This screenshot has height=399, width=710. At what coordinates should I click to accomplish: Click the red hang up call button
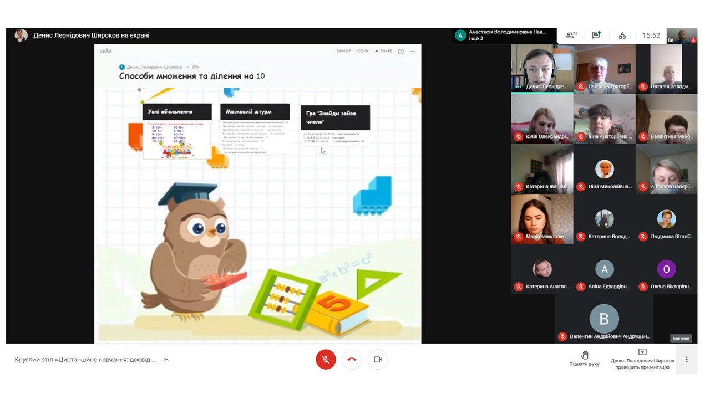click(352, 359)
